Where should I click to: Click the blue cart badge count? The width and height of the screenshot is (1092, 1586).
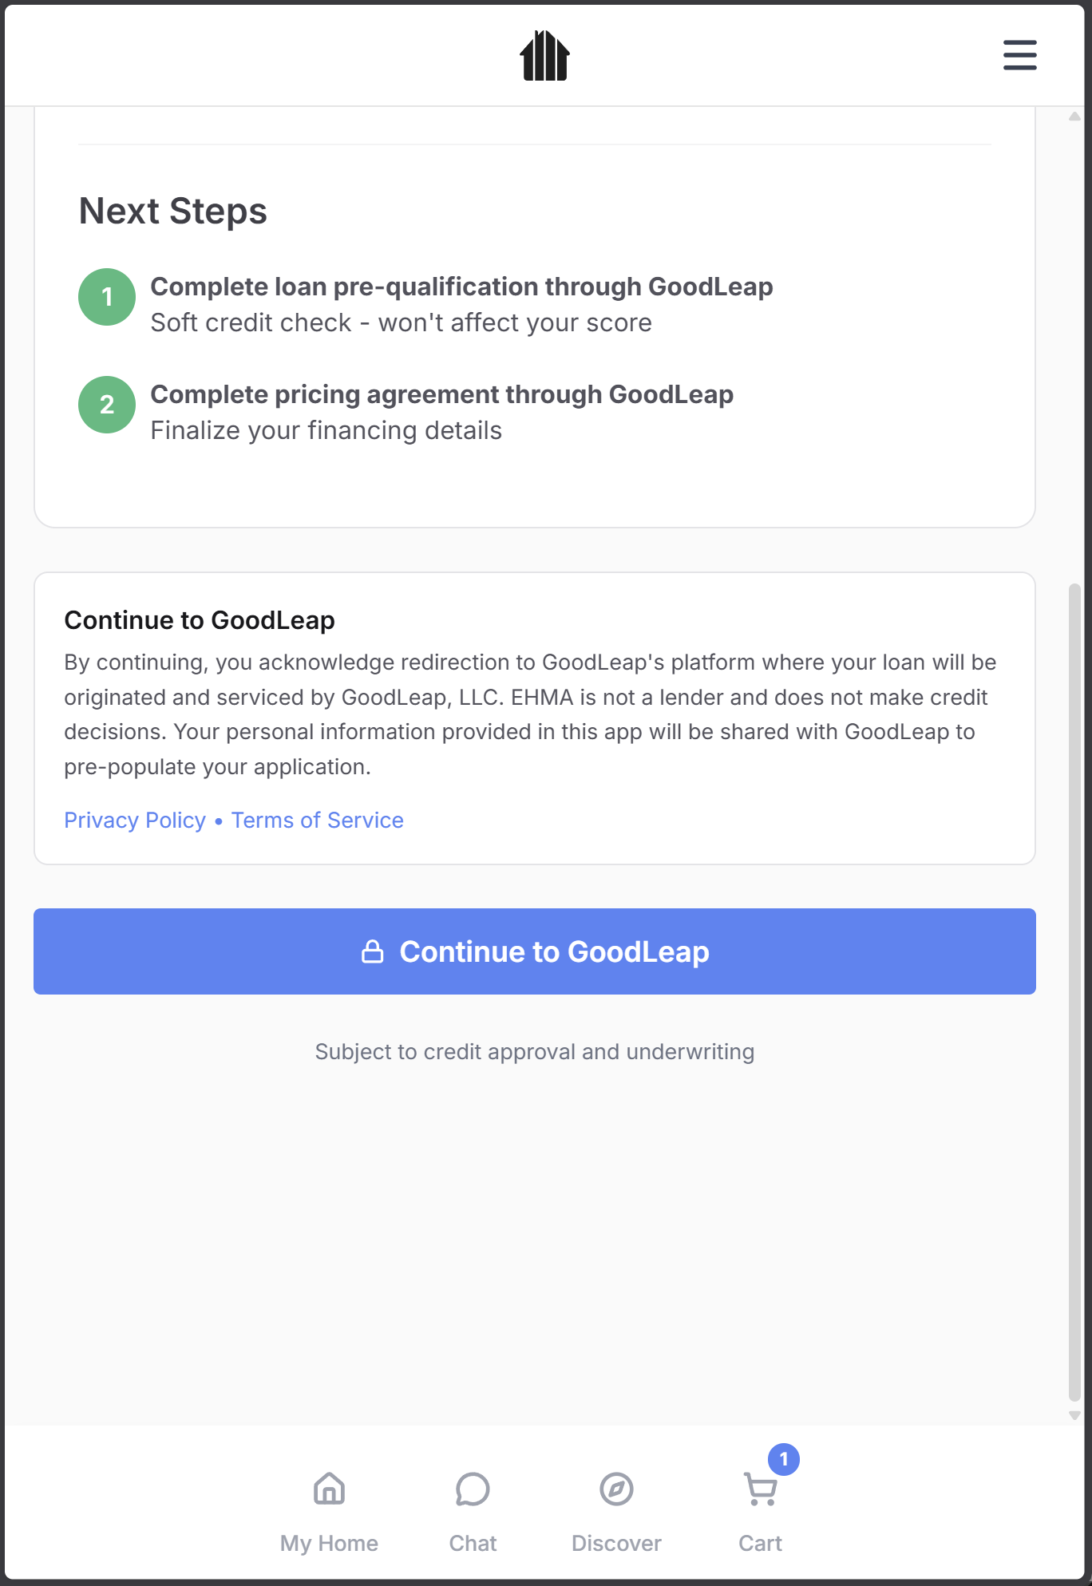(x=784, y=1459)
